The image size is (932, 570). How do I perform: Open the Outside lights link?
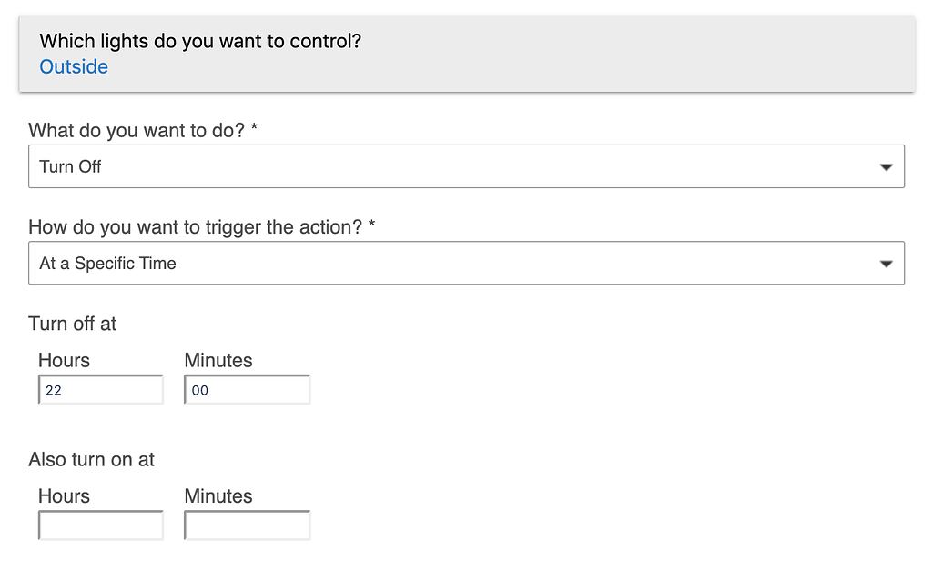click(x=74, y=67)
